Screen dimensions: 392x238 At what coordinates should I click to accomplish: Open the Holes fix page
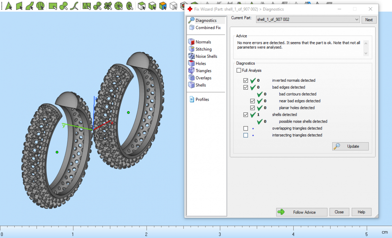(201, 63)
